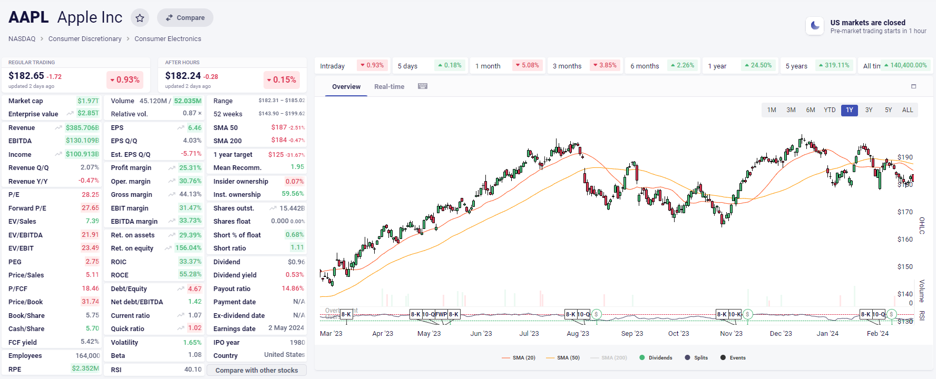The height and width of the screenshot is (379, 936).
Task: Click the 10-K event marker on the chart
Action: 735,314
